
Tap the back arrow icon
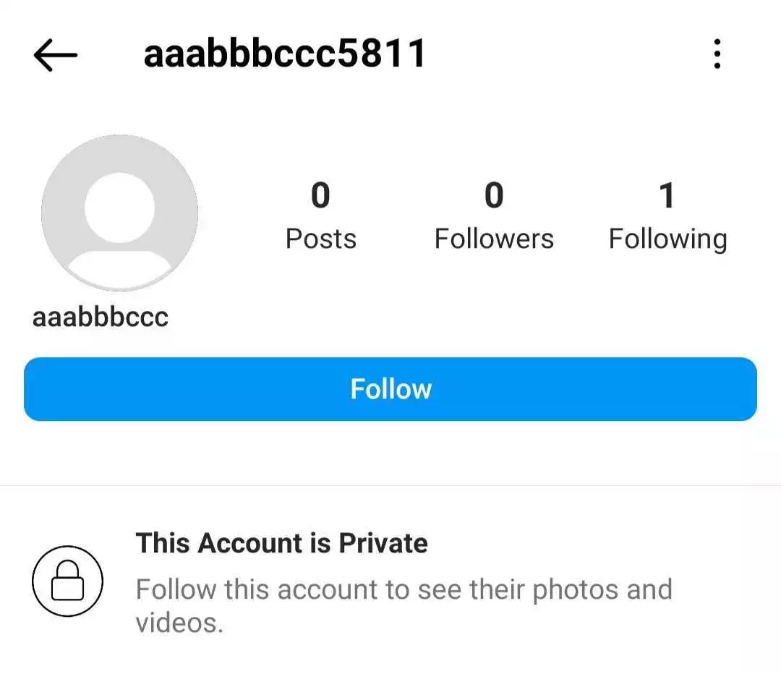tap(55, 55)
